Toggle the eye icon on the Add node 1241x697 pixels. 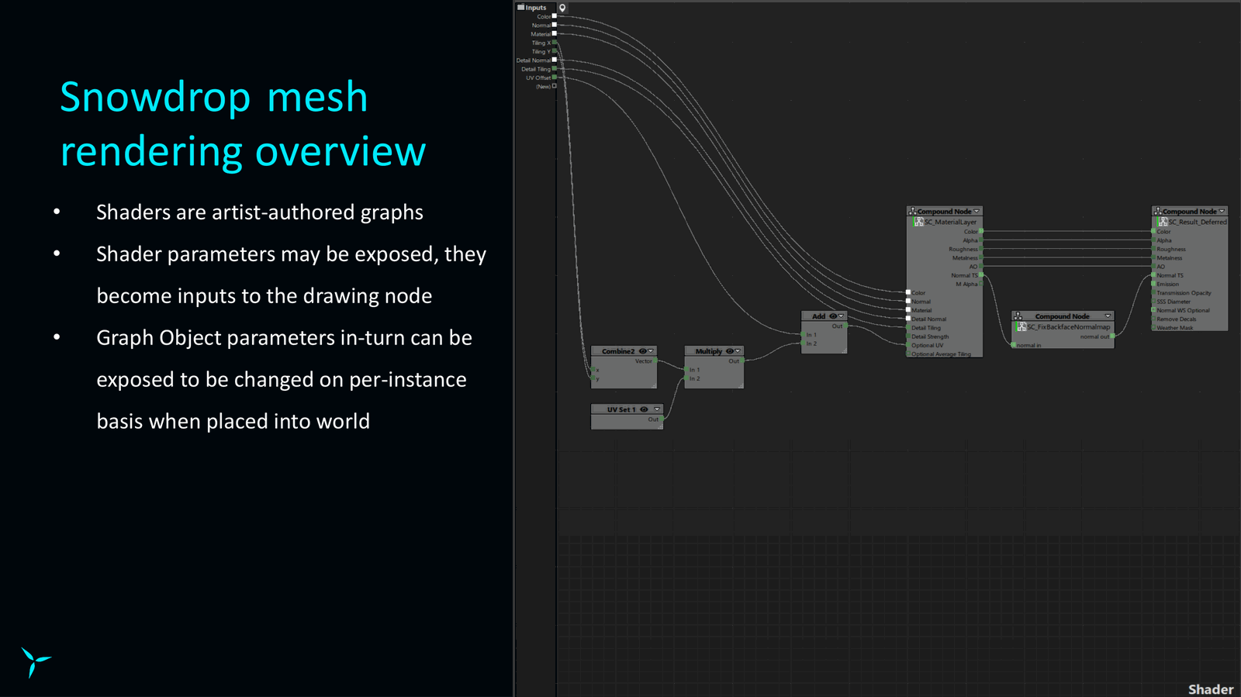coord(833,316)
